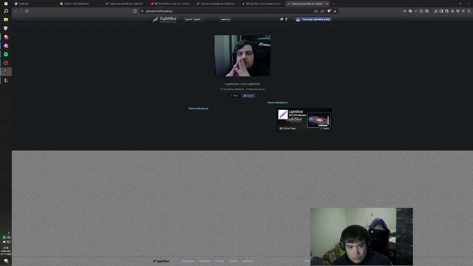Open League of Legends taskbar icon

coord(6,80)
